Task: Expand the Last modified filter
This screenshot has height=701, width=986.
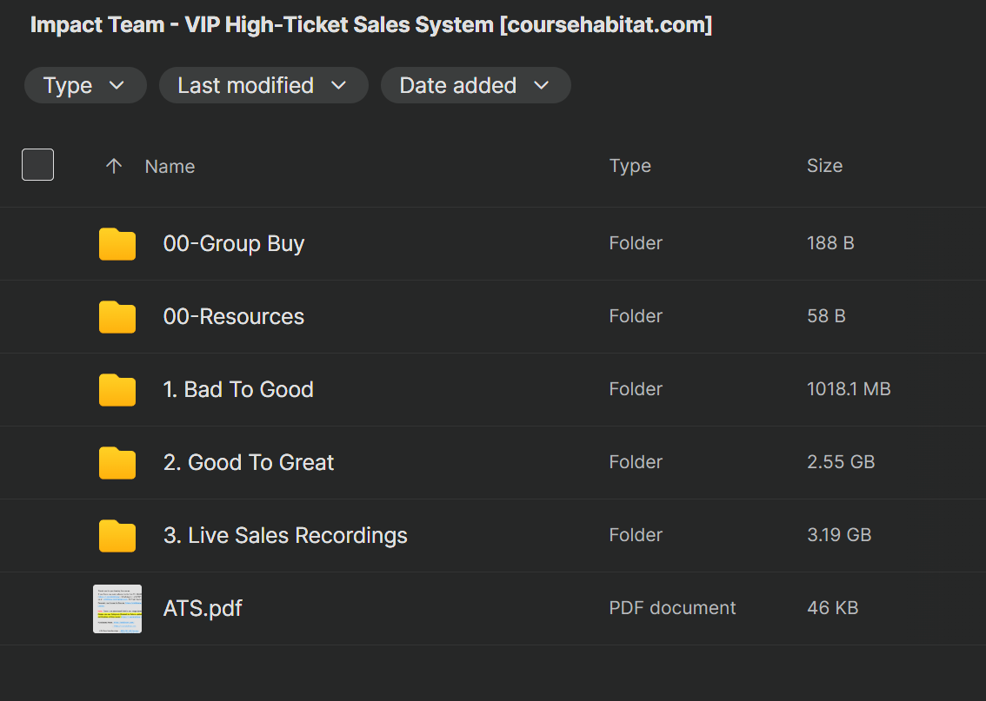Action: click(x=263, y=85)
